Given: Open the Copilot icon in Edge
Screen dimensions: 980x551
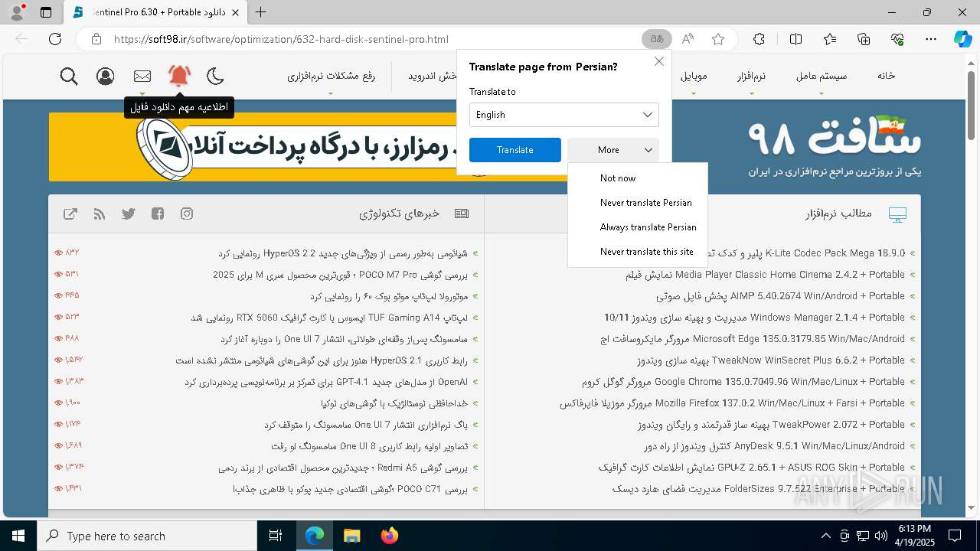Looking at the screenshot, I should click(962, 39).
